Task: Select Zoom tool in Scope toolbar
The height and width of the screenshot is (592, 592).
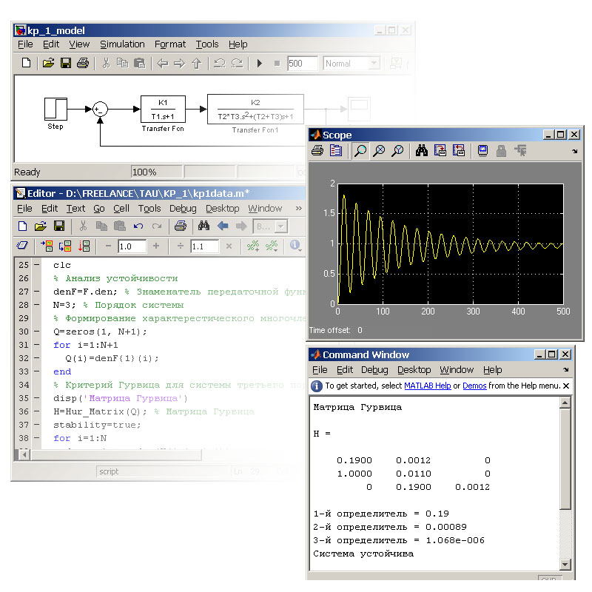Action: (x=360, y=151)
